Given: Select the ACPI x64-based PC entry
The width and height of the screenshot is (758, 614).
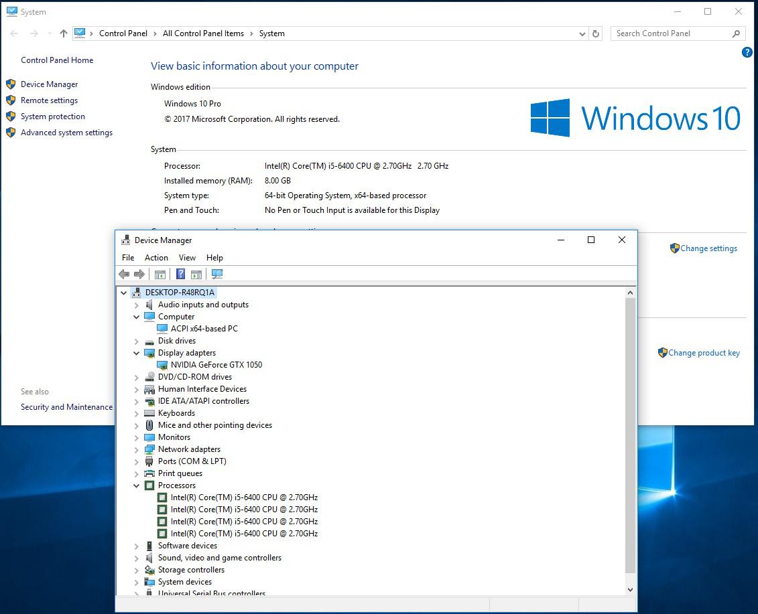Looking at the screenshot, I should coord(204,329).
